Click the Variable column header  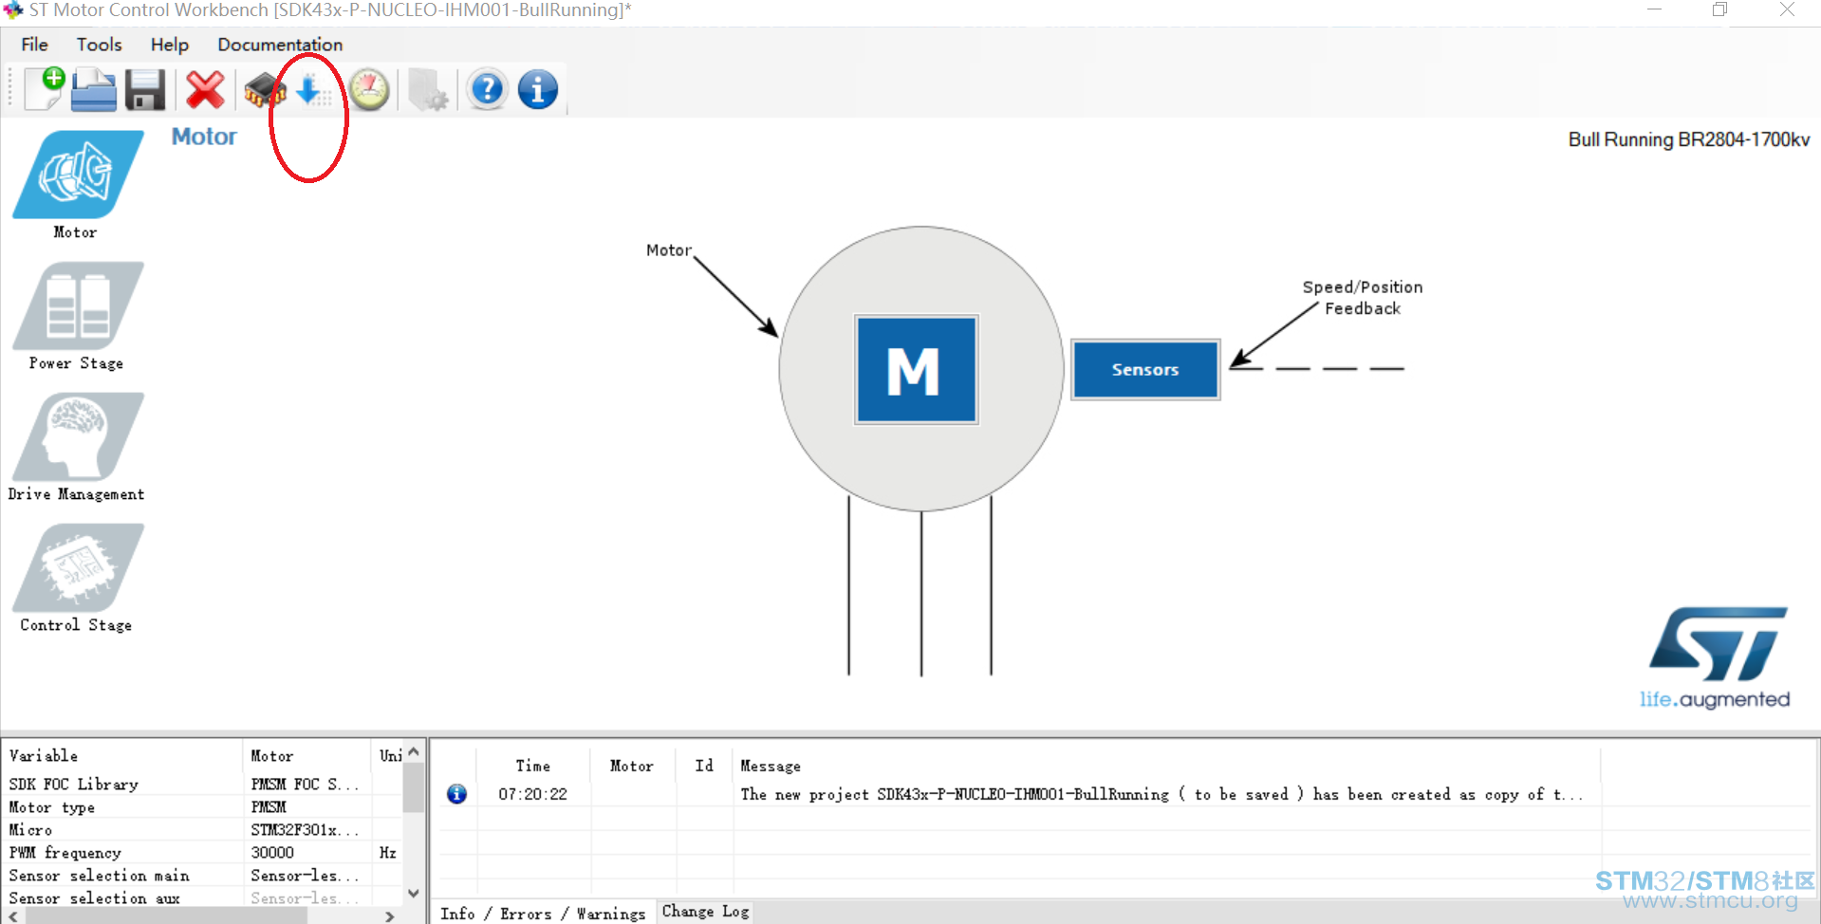point(122,755)
